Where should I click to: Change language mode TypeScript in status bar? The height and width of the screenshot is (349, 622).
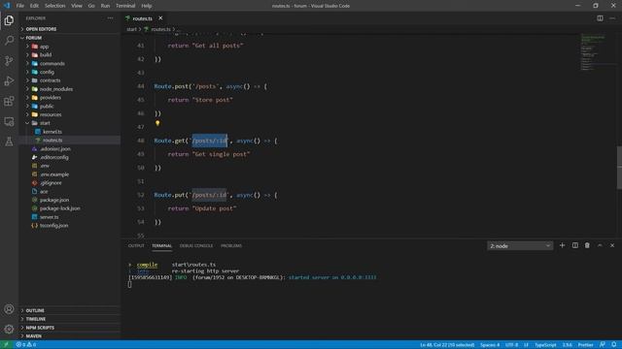545,345
